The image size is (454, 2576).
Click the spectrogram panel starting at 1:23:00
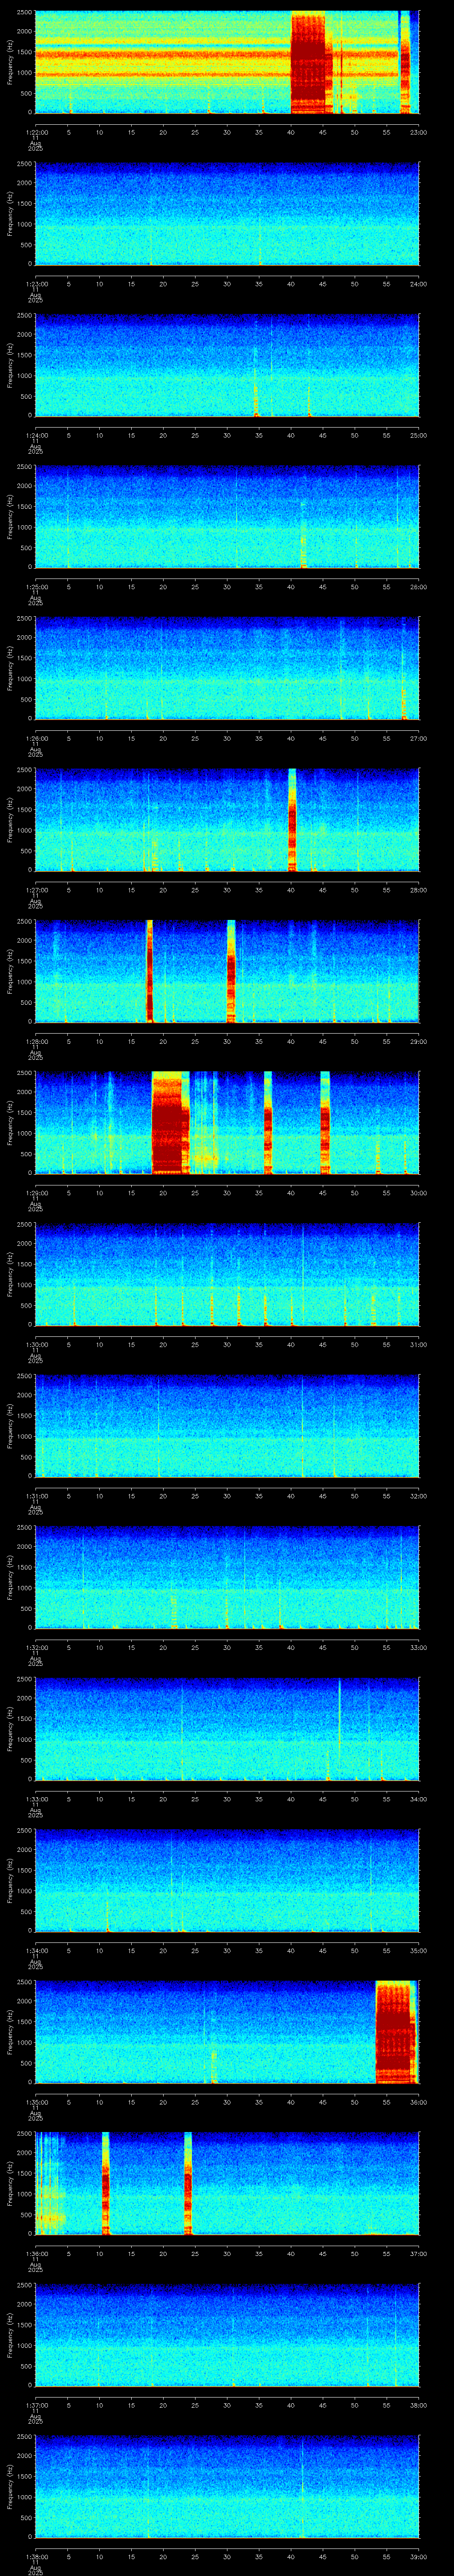[x=227, y=214]
